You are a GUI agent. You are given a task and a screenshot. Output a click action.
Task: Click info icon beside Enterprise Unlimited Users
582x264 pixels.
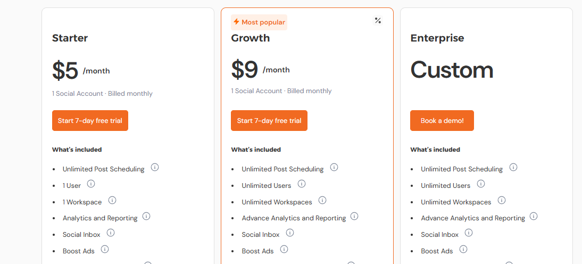click(481, 184)
